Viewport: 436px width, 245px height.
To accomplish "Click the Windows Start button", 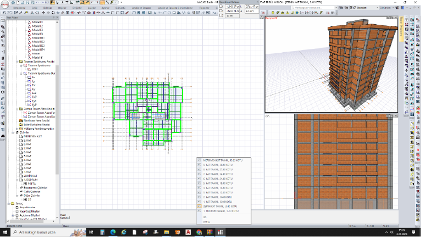I will point(5,232).
